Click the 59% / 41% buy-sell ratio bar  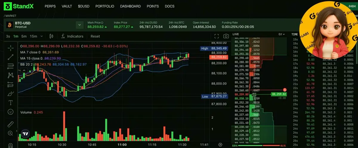point(259,146)
